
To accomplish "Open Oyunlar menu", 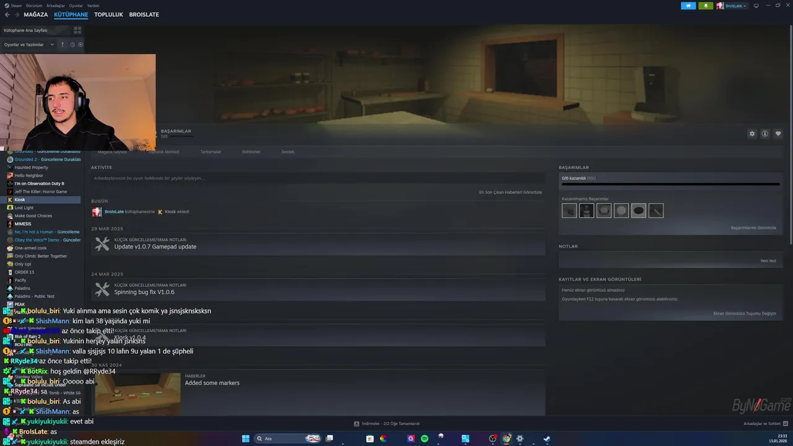I will click(x=76, y=6).
